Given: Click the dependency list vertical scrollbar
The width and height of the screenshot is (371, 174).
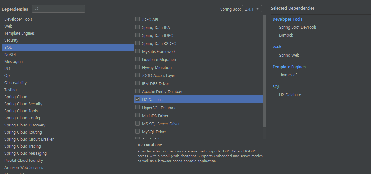Looking at the screenshot, I should tap(265, 72).
